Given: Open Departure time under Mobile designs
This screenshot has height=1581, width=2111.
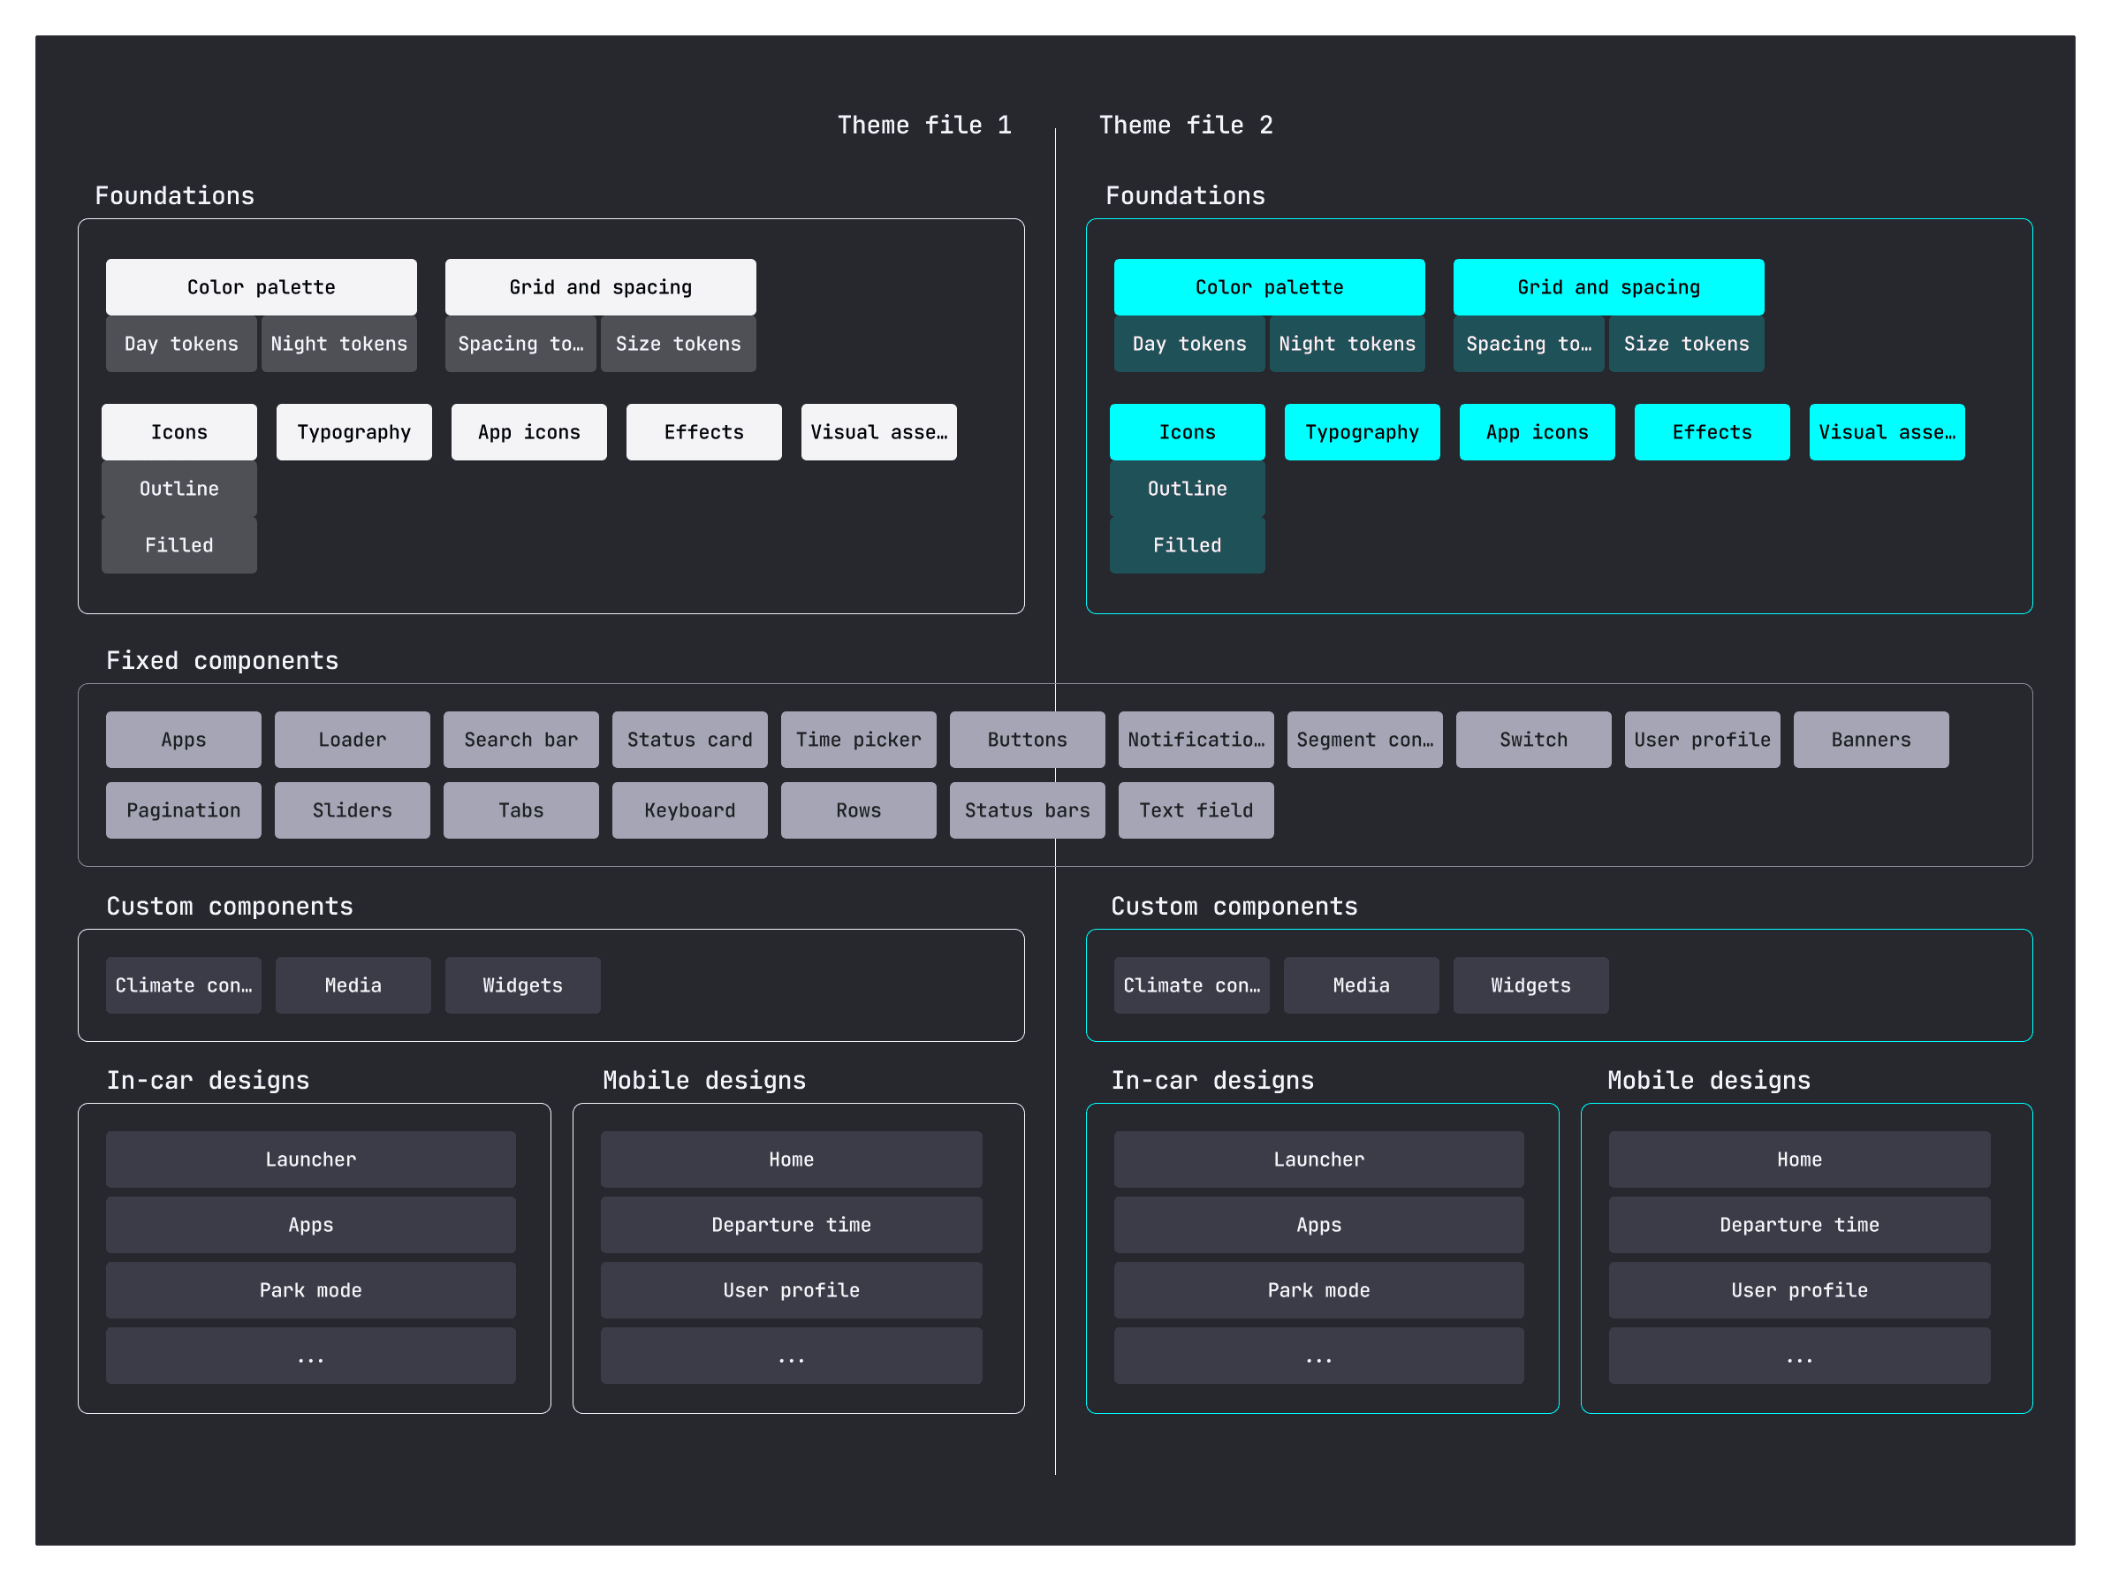Looking at the screenshot, I should (x=790, y=1225).
